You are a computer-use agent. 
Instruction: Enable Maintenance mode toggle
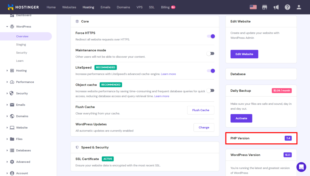click(210, 54)
